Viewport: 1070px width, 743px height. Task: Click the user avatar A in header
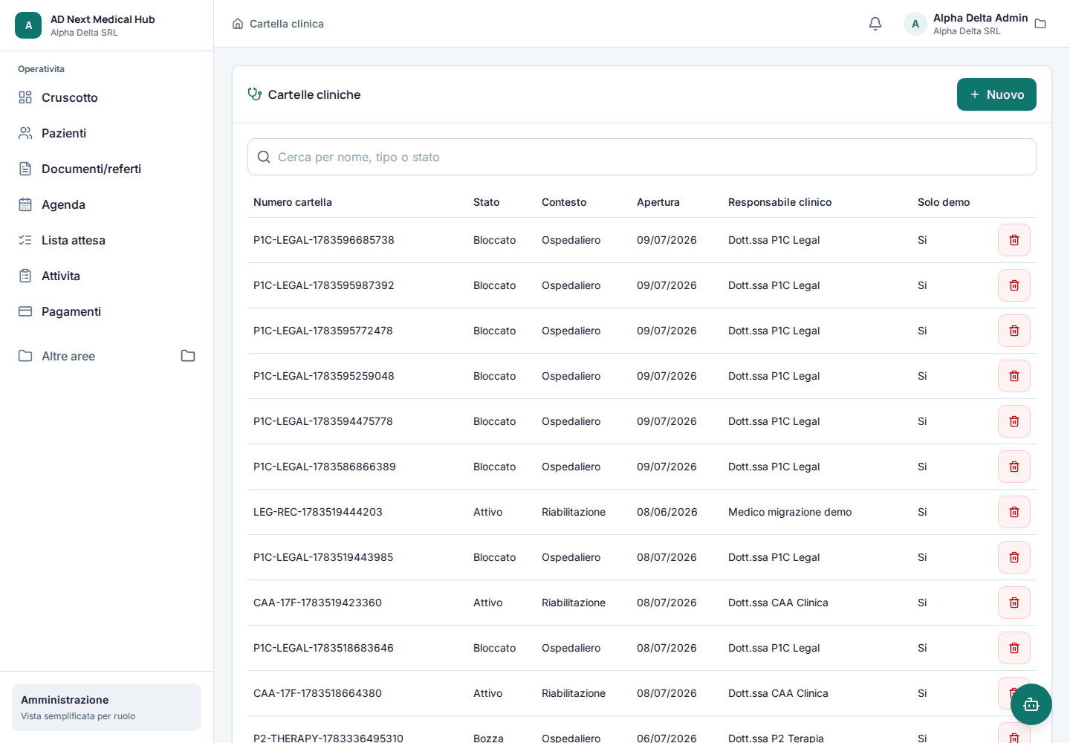point(915,24)
